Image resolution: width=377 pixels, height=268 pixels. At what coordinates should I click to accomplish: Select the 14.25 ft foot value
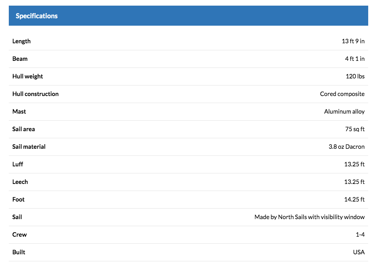(x=354, y=199)
